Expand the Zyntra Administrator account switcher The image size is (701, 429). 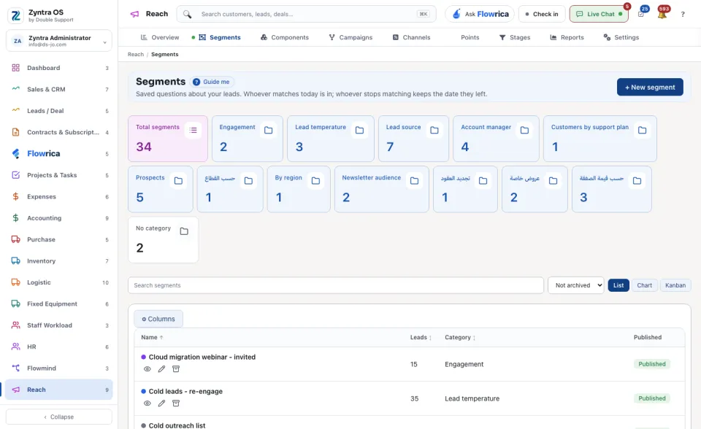pyautogui.click(x=59, y=41)
